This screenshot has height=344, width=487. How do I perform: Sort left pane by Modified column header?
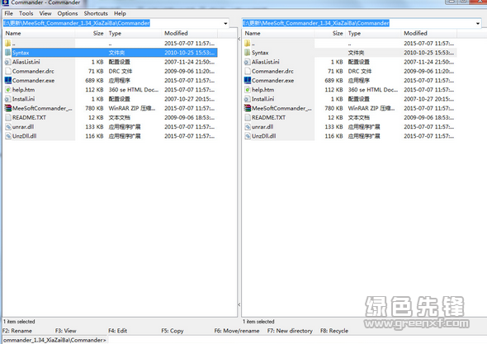[190, 33]
